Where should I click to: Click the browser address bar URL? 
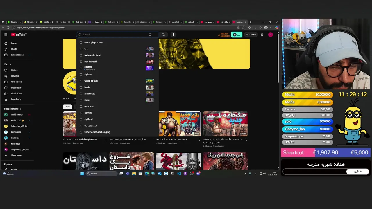coord(41,28)
